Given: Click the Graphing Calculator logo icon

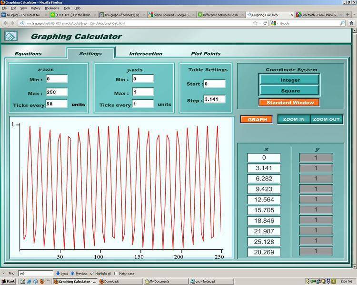Looking at the screenshot, I should click(x=10, y=36).
